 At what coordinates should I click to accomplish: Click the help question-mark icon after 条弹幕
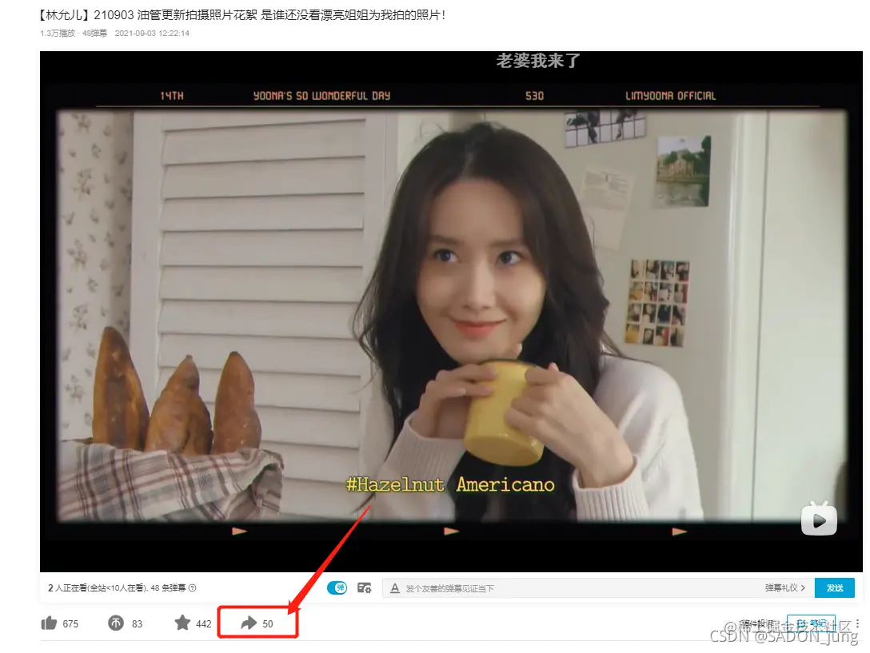[193, 588]
